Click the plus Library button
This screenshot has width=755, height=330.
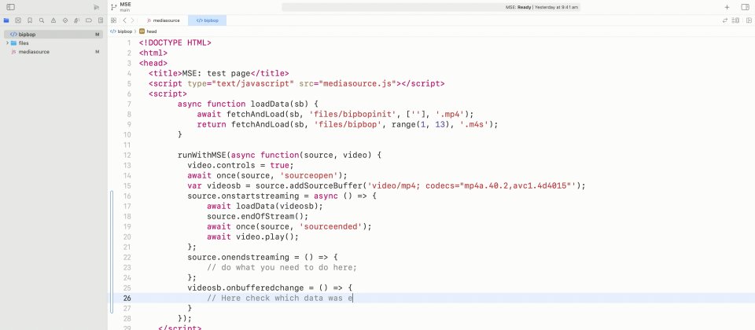click(727, 7)
